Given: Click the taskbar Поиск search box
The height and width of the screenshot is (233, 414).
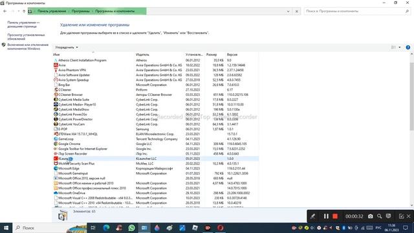Looking at the screenshot, I should pyautogui.click(x=50, y=228).
